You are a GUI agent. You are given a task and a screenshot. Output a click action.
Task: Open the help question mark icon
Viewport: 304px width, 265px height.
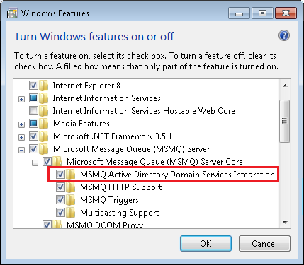point(284,36)
